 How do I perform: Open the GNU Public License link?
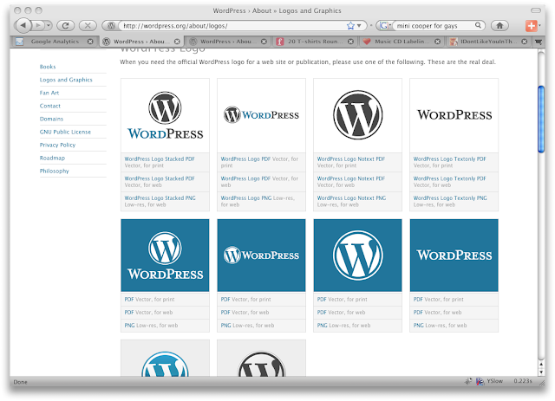[x=65, y=132]
